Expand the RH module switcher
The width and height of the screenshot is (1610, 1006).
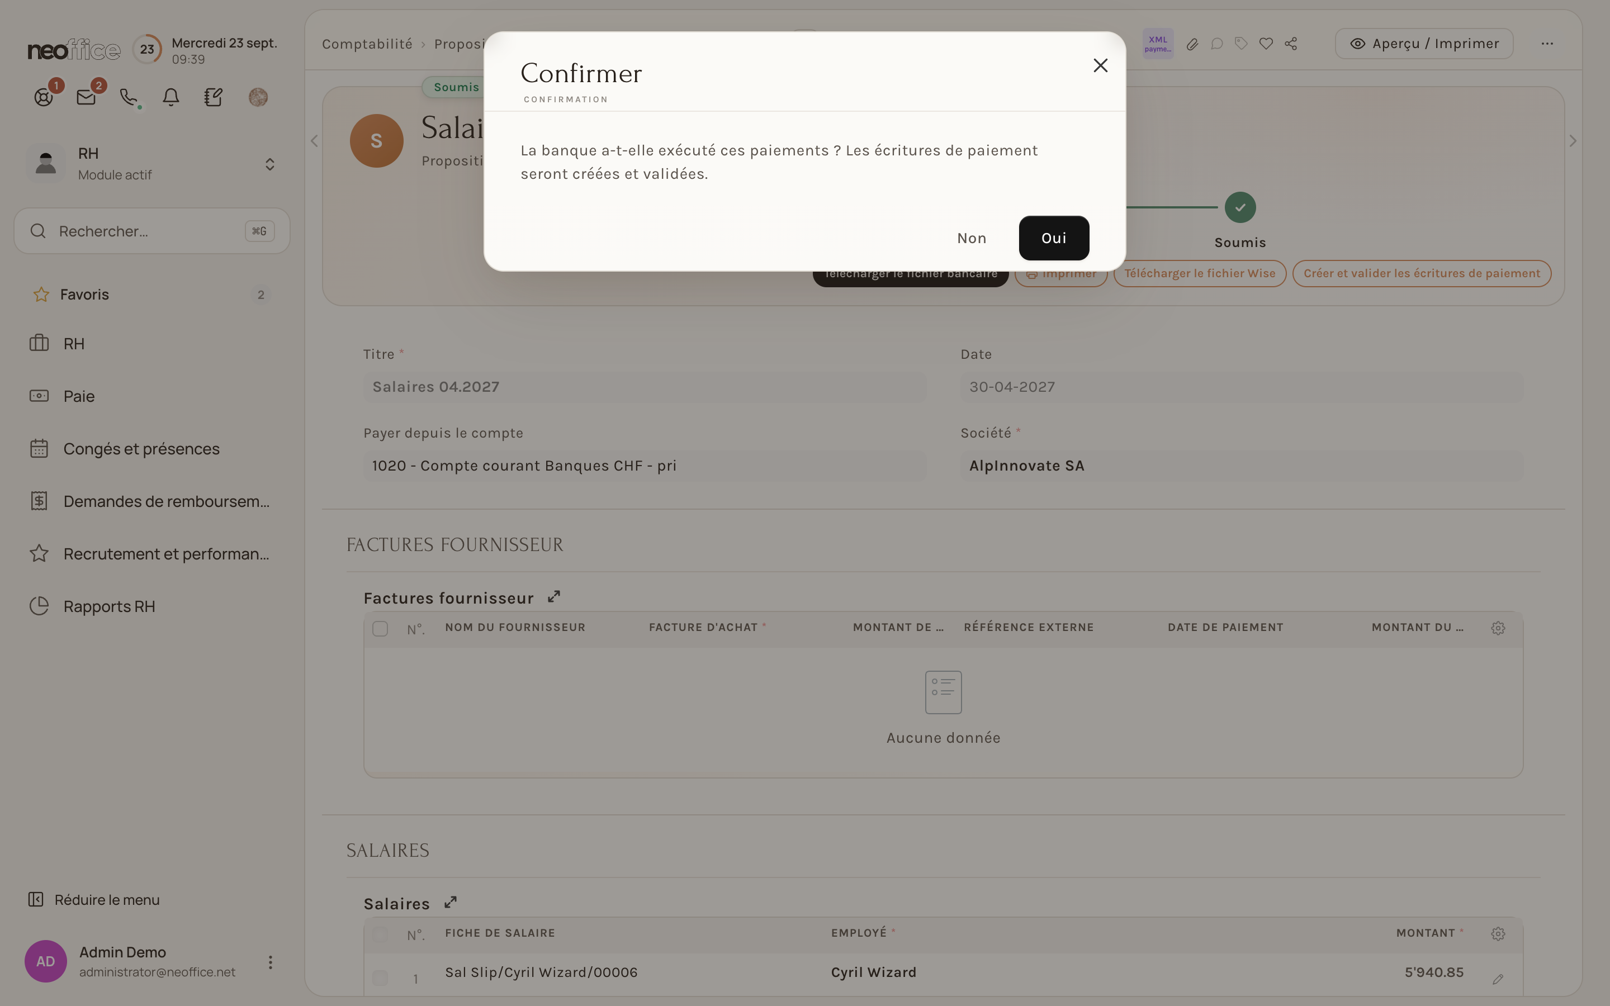[x=270, y=164]
